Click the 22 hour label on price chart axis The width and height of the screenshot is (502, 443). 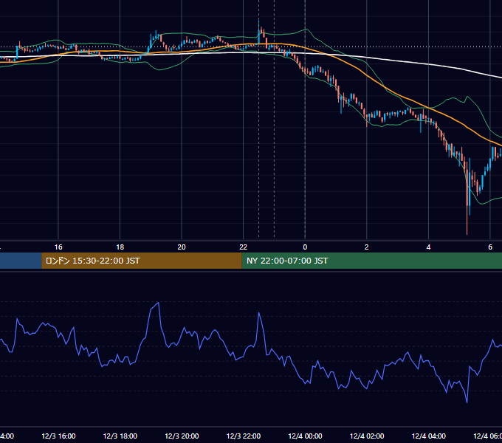tap(244, 247)
